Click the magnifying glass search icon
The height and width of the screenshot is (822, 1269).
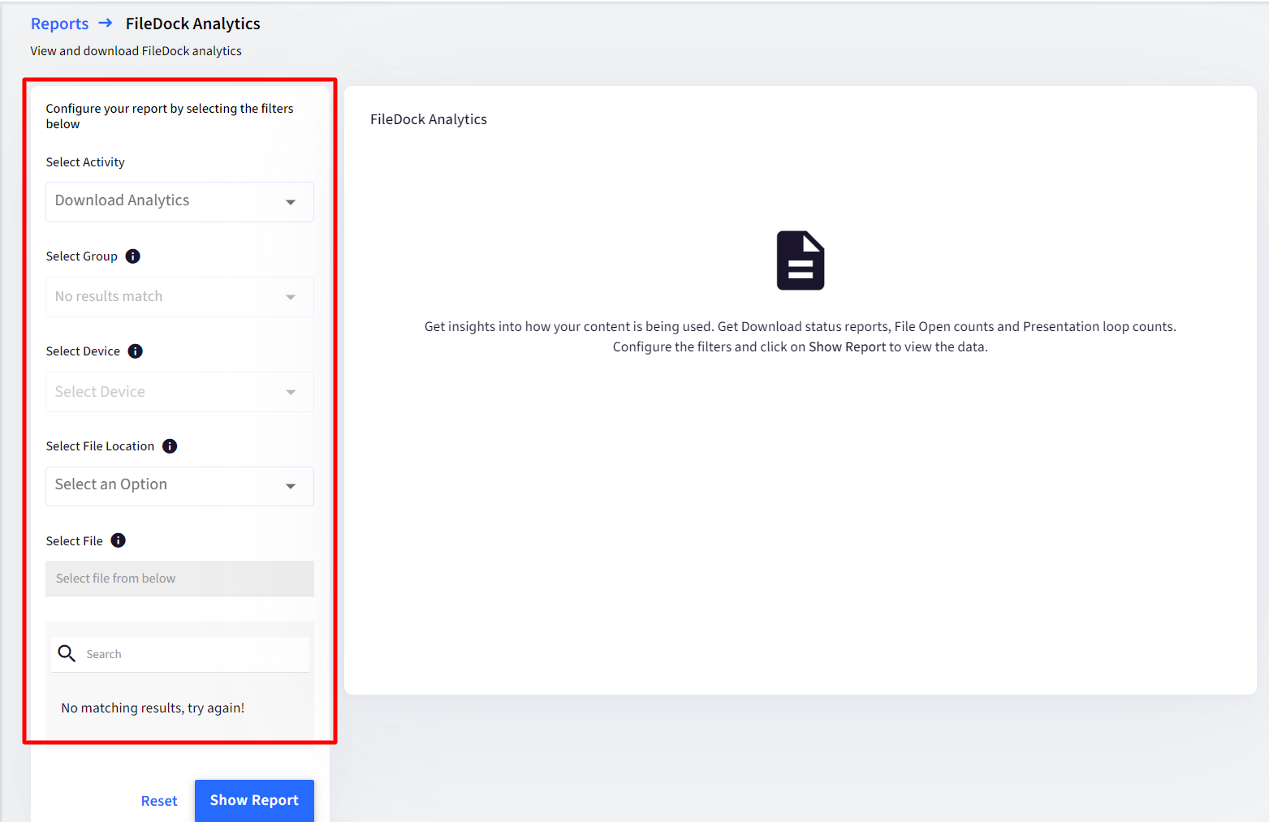[67, 653]
